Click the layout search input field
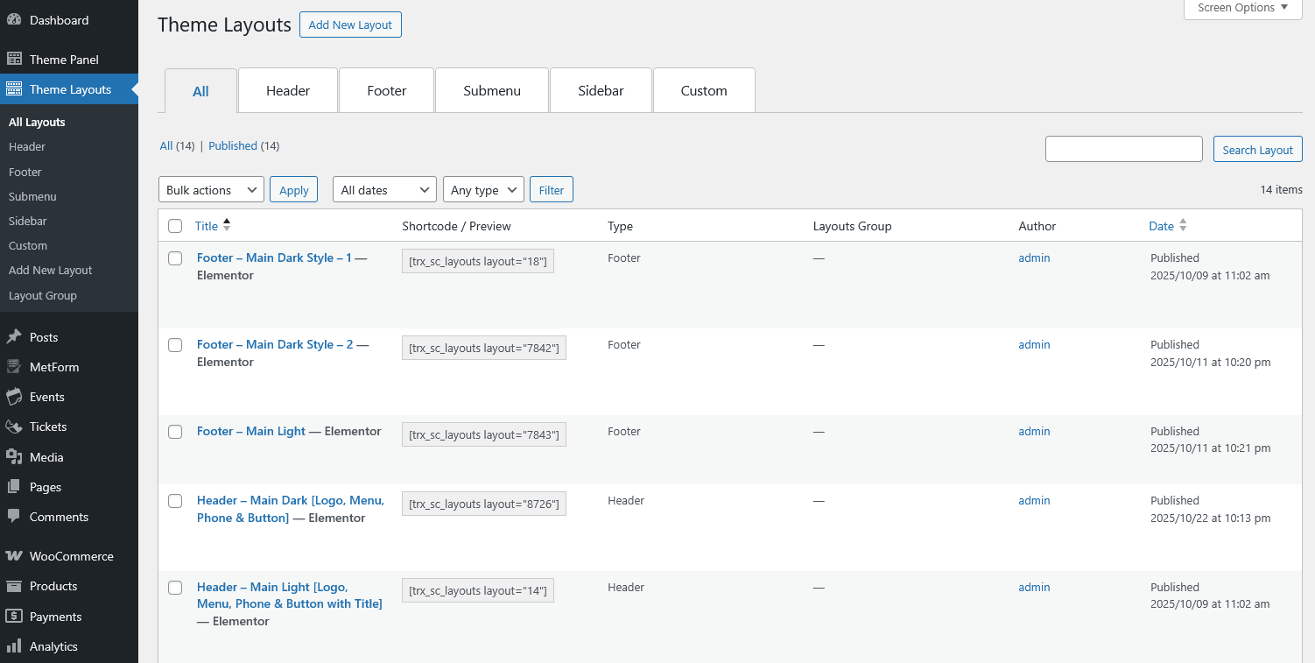This screenshot has width=1315, height=663. (x=1123, y=149)
